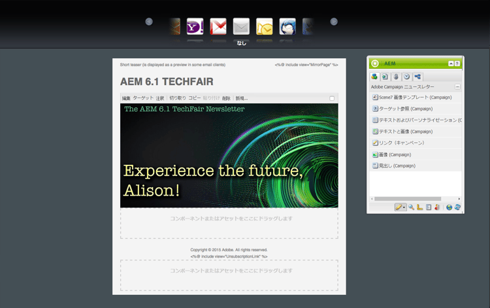The height and width of the screenshot is (308, 490).
Task: Click 注釈 in component edit bar
Action: click(160, 98)
